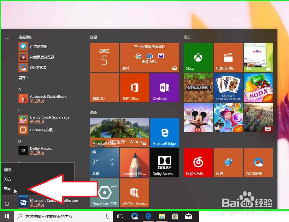The image size is (289, 222).
Task: Open Drawboard PDF tile
Action: (x=104, y=193)
